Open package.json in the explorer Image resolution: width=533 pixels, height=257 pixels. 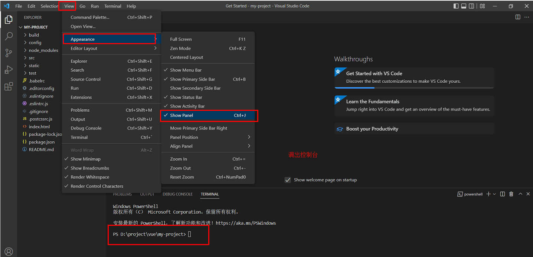(x=42, y=142)
